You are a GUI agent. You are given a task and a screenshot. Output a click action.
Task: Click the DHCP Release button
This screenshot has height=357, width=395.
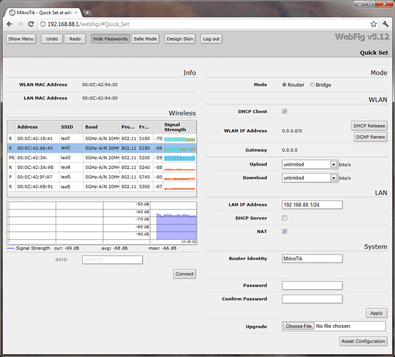(369, 126)
